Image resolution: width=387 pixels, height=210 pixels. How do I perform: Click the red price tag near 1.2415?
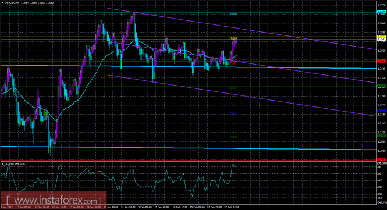pos(382,61)
